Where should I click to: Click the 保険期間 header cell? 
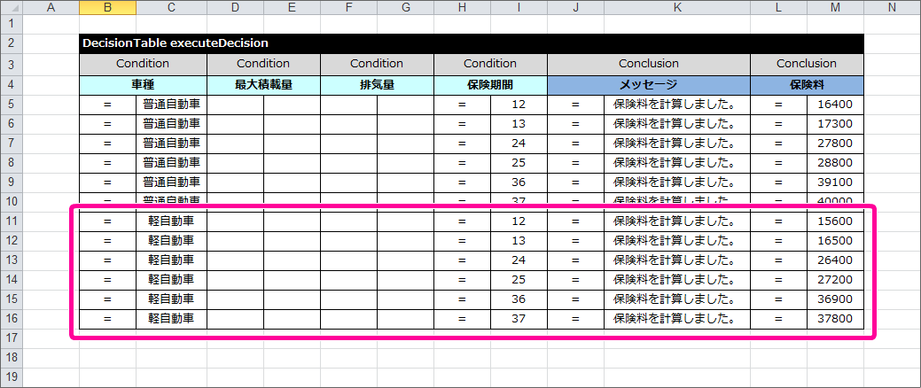[x=490, y=85]
